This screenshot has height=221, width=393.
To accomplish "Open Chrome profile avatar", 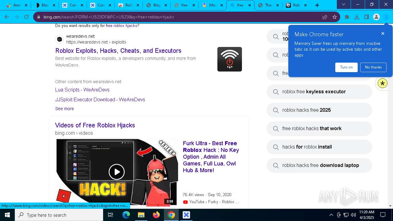I will coord(376,17).
